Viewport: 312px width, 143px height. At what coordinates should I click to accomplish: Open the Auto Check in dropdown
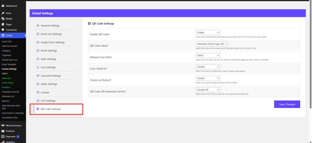click(x=208, y=67)
